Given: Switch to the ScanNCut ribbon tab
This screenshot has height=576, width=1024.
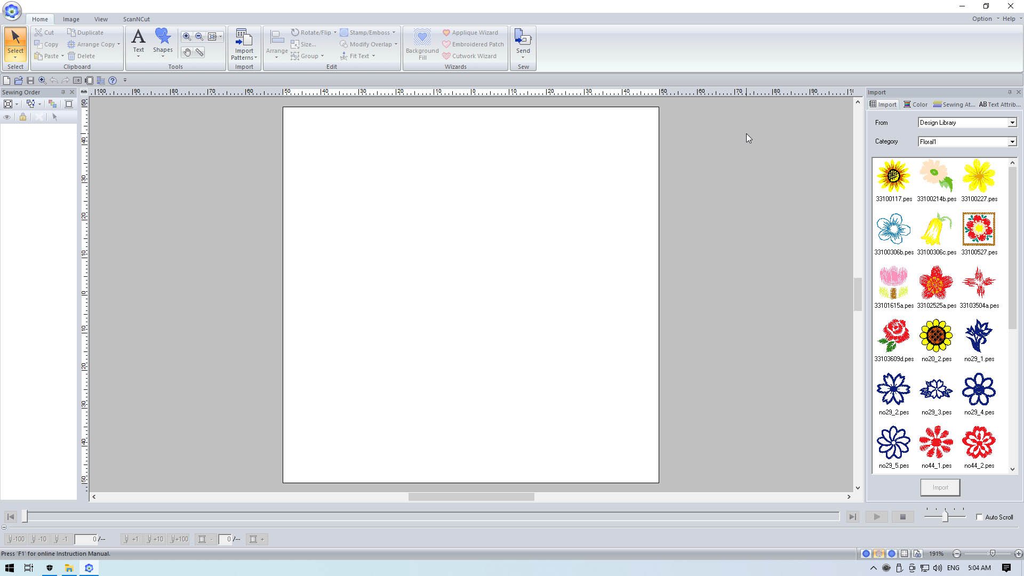Looking at the screenshot, I should point(137,19).
